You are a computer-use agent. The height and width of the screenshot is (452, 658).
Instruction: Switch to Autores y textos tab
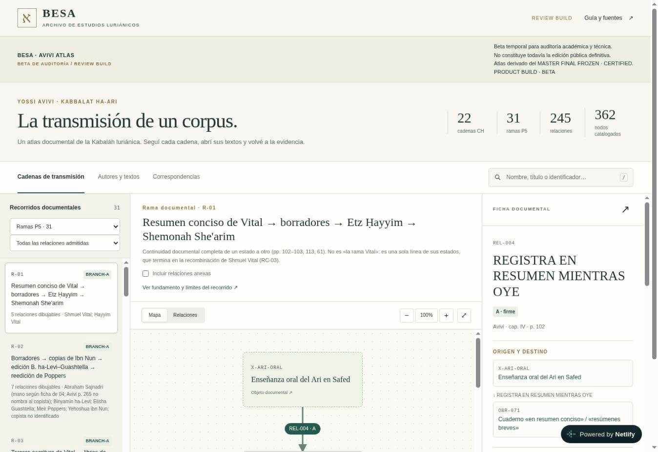[x=119, y=177]
